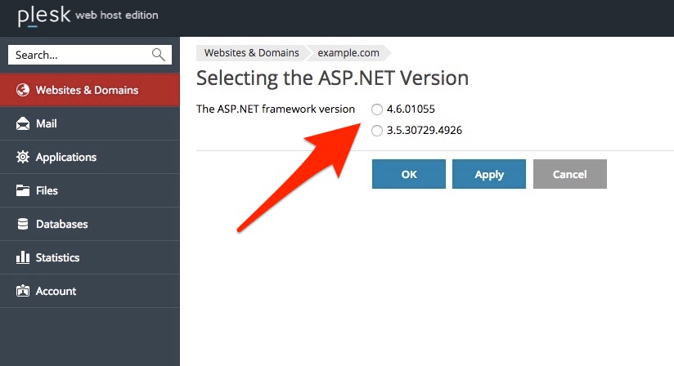Click the Websites & Domains globe icon
This screenshot has height=366, width=674.
coord(23,90)
